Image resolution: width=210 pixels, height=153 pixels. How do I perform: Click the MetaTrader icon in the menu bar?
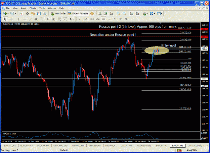4,8
